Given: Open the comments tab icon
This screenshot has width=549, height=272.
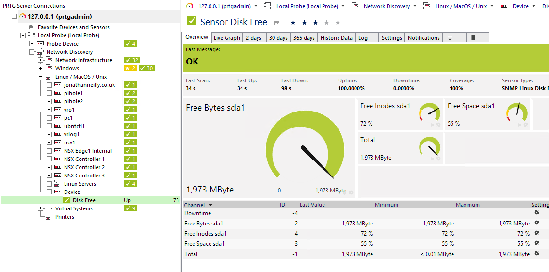Looking at the screenshot, I should [450, 37].
